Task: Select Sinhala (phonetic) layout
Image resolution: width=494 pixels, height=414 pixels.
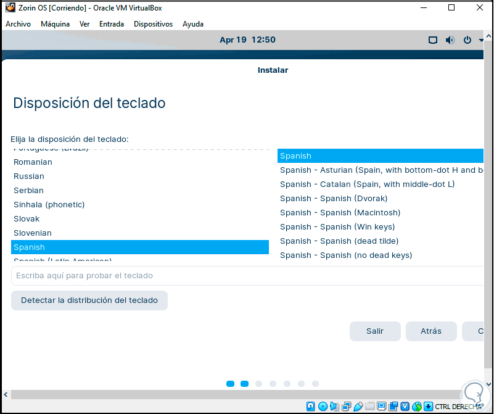Action: [x=140, y=204]
